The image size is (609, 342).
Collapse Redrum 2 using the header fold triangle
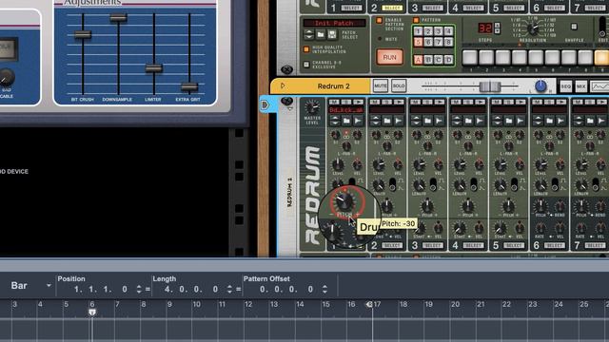coord(283,85)
